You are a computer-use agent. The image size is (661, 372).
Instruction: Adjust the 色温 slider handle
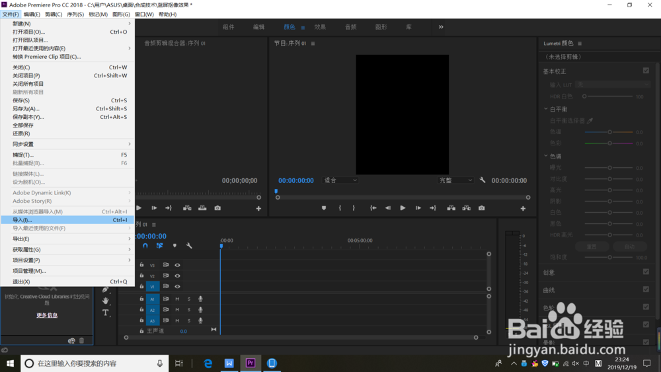coord(609,132)
